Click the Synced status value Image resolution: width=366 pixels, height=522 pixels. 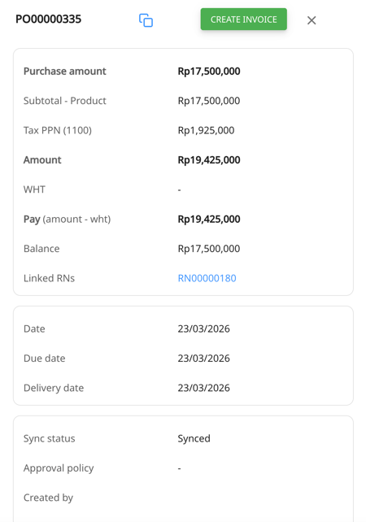pos(194,438)
